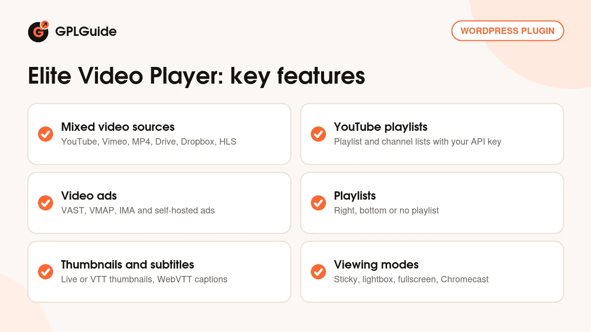Viewport: 591px width, 332px height.
Task: Click the checkmark icon beside Viewing modes
Action: point(318,272)
